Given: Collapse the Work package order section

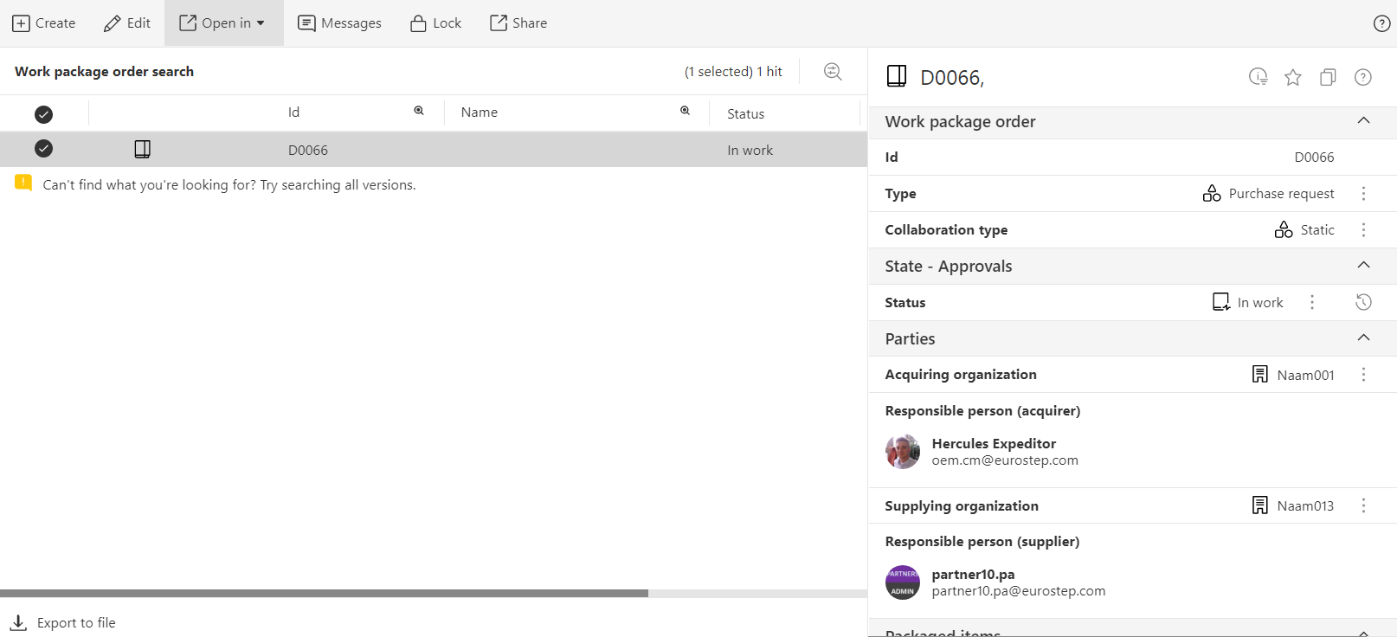Looking at the screenshot, I should (1363, 121).
